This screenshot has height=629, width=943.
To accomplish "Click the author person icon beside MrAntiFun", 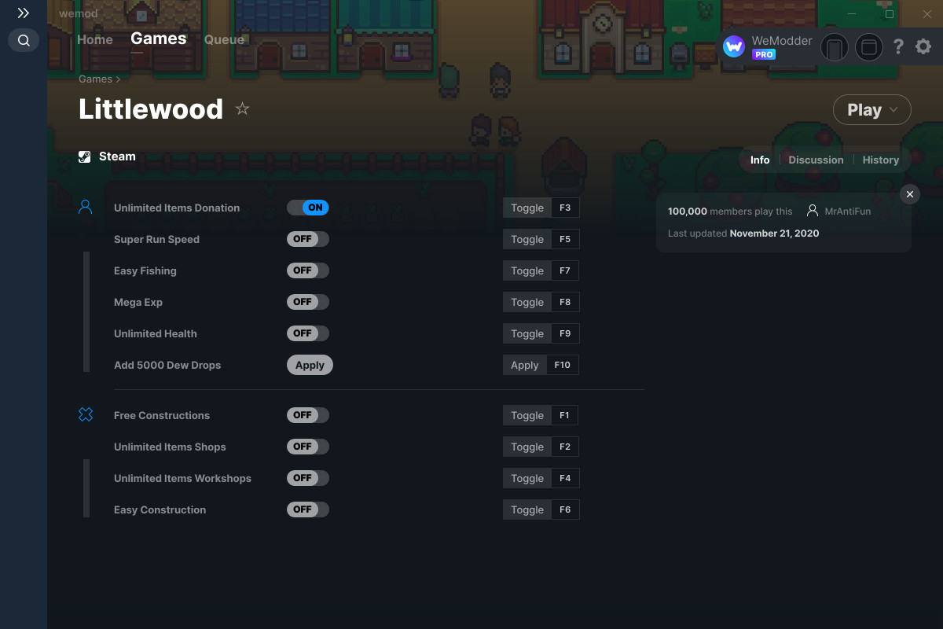I will pyautogui.click(x=813, y=211).
